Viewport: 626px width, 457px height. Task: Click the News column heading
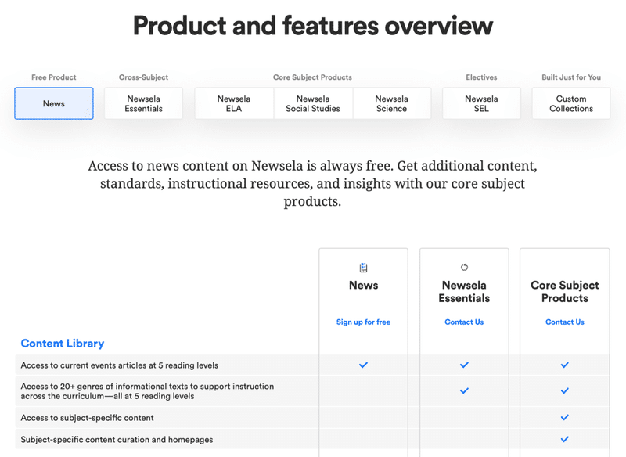(x=363, y=286)
